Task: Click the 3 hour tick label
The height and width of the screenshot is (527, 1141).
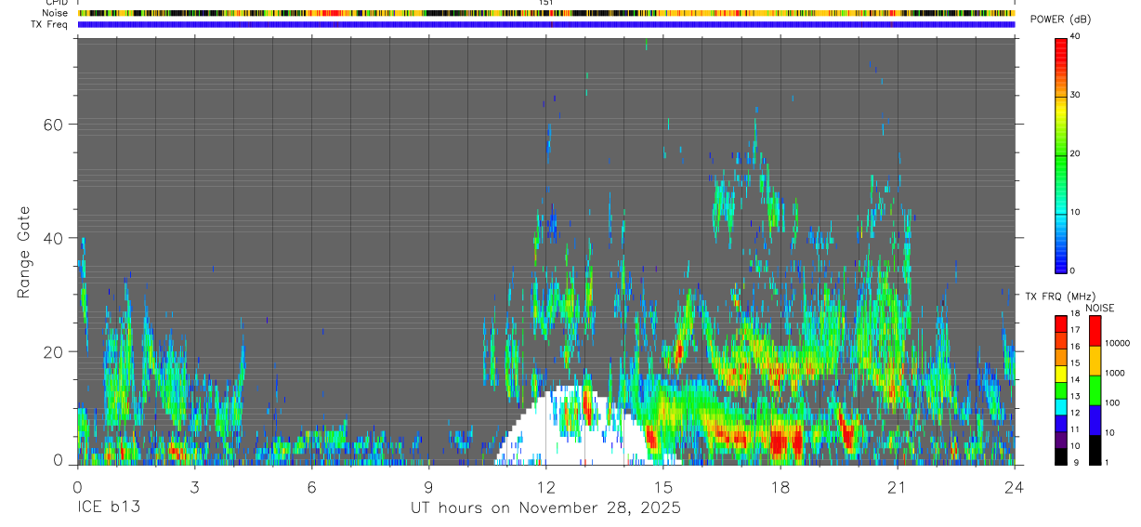Action: [x=194, y=487]
